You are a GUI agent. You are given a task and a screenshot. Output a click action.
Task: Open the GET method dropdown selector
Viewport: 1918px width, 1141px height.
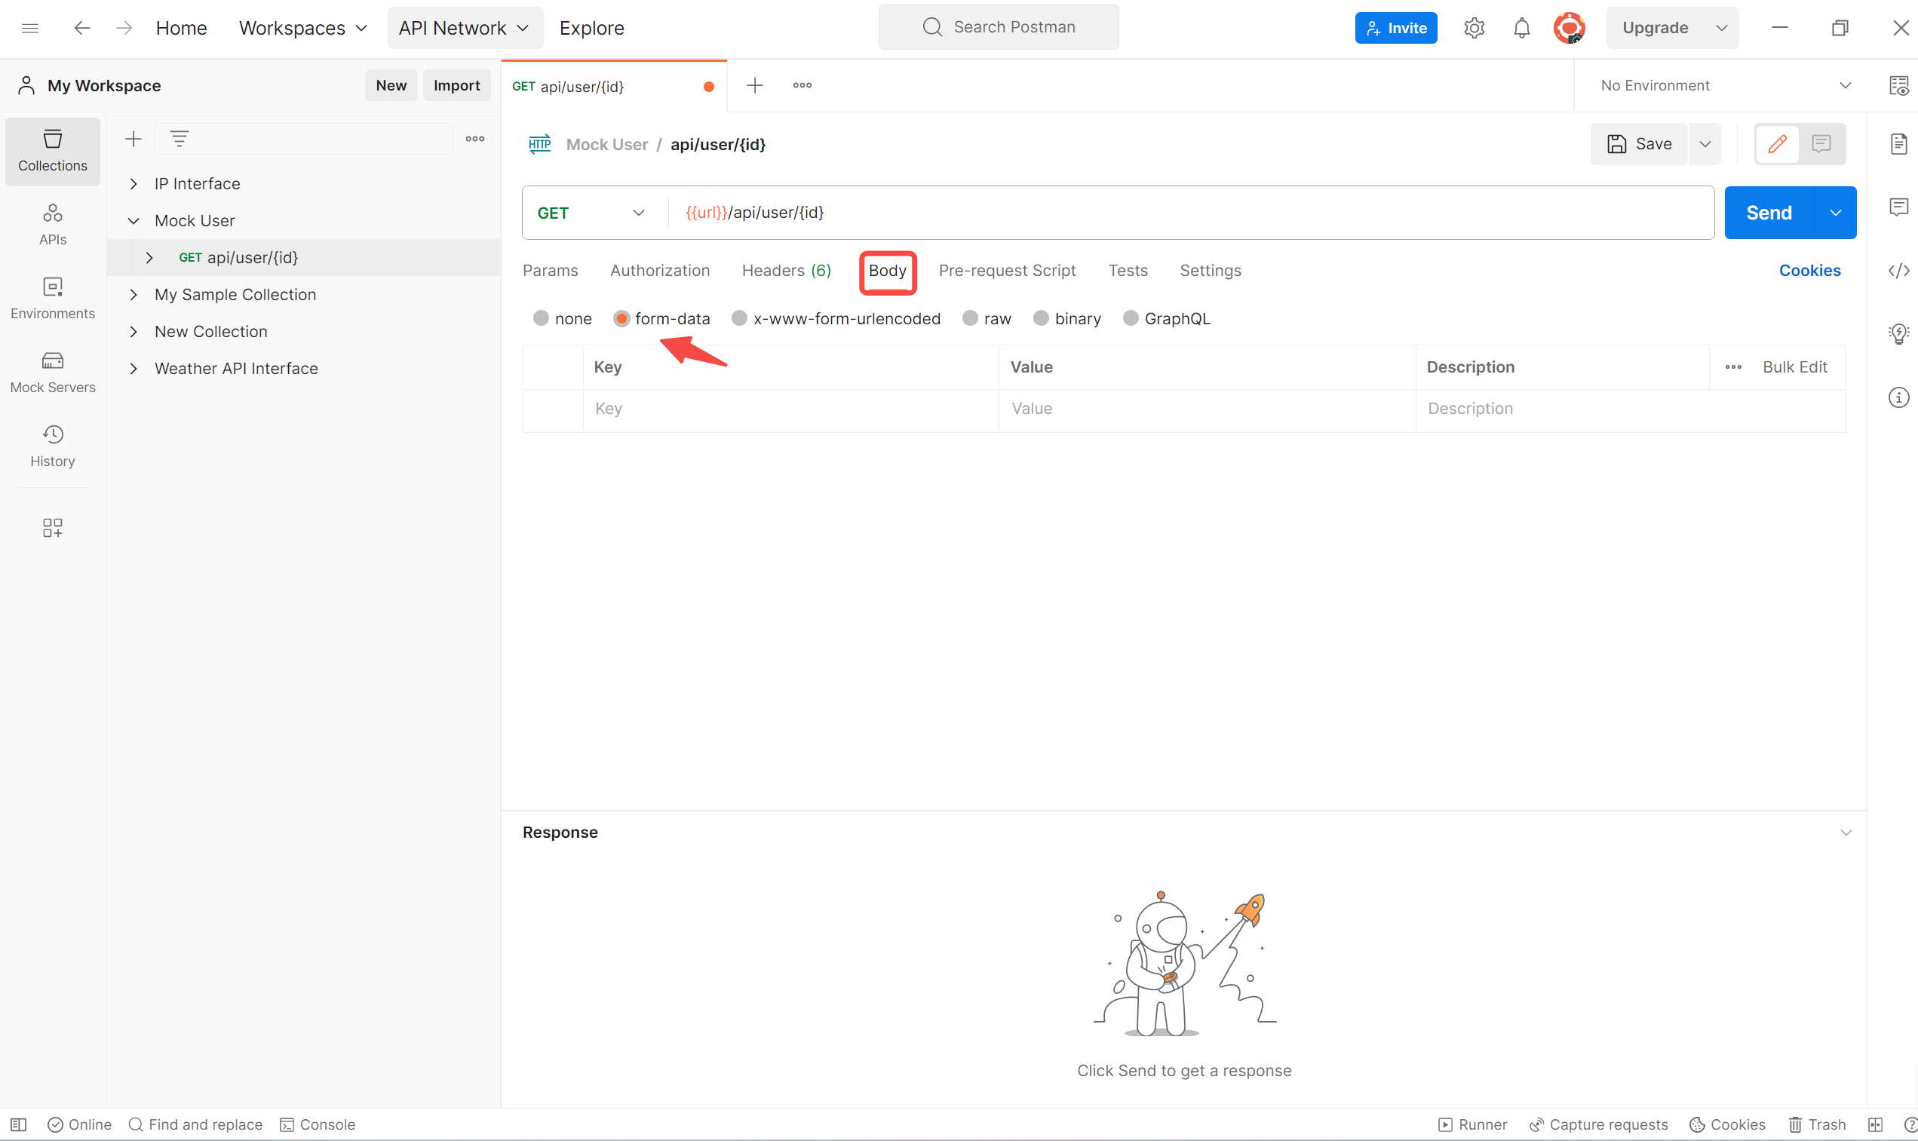click(x=591, y=212)
